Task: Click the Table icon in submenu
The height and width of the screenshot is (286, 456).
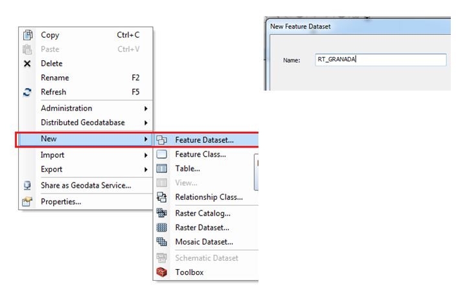Action: [x=163, y=168]
